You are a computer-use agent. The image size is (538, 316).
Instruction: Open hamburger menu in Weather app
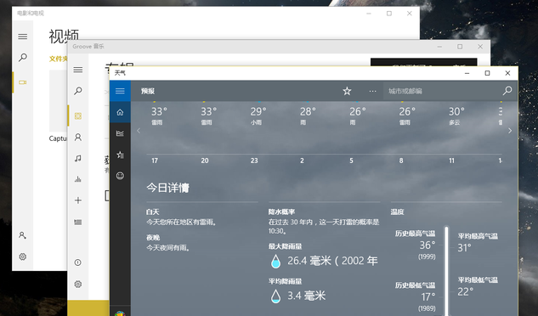[120, 91]
